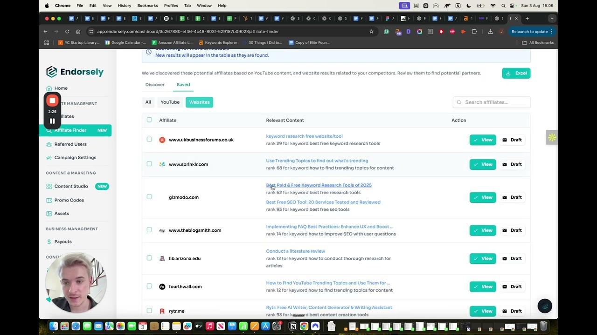Check the rytr.me row checkbox
Screen dimensions: 597x335
149,310
